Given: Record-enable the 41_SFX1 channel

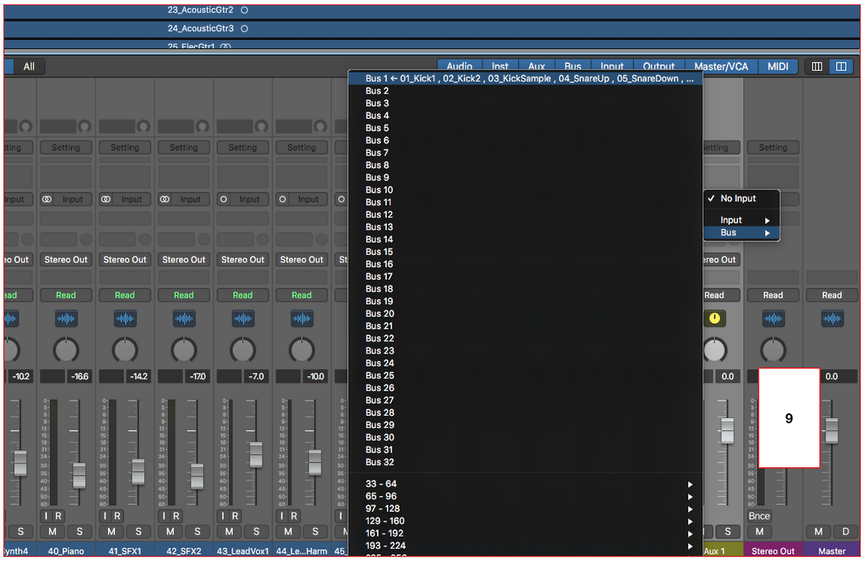Looking at the screenshot, I should 118,516.
